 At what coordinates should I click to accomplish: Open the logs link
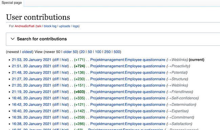click(75, 26)
